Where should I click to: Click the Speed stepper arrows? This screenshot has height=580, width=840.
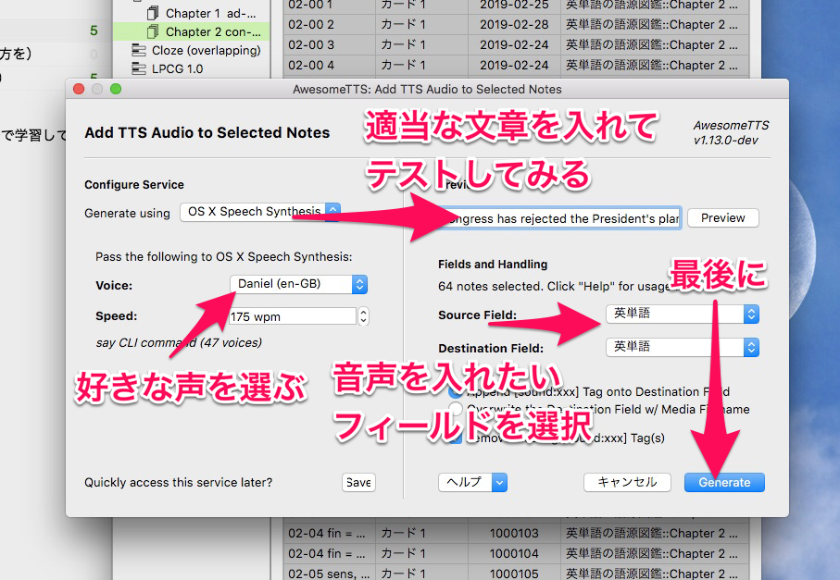(363, 316)
